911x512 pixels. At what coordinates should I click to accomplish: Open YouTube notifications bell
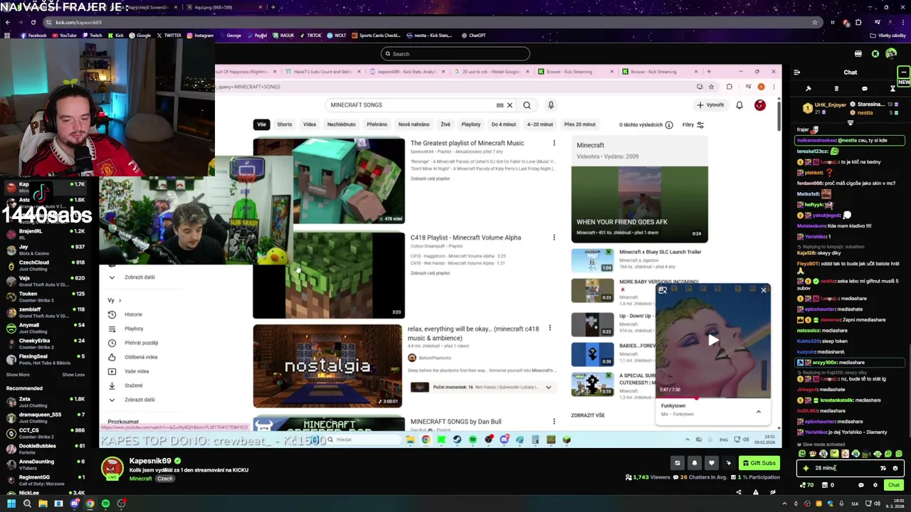tap(739, 105)
